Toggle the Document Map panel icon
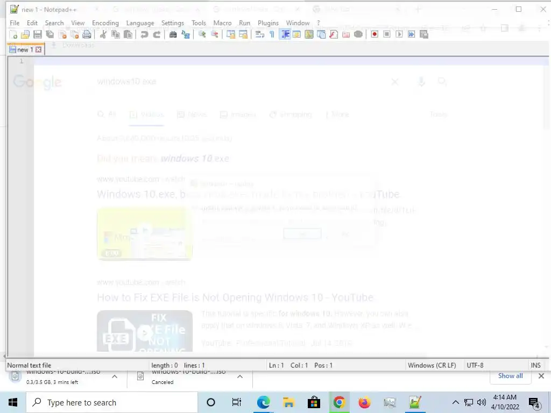Image resolution: width=551 pixels, height=413 pixels. pos(309,34)
